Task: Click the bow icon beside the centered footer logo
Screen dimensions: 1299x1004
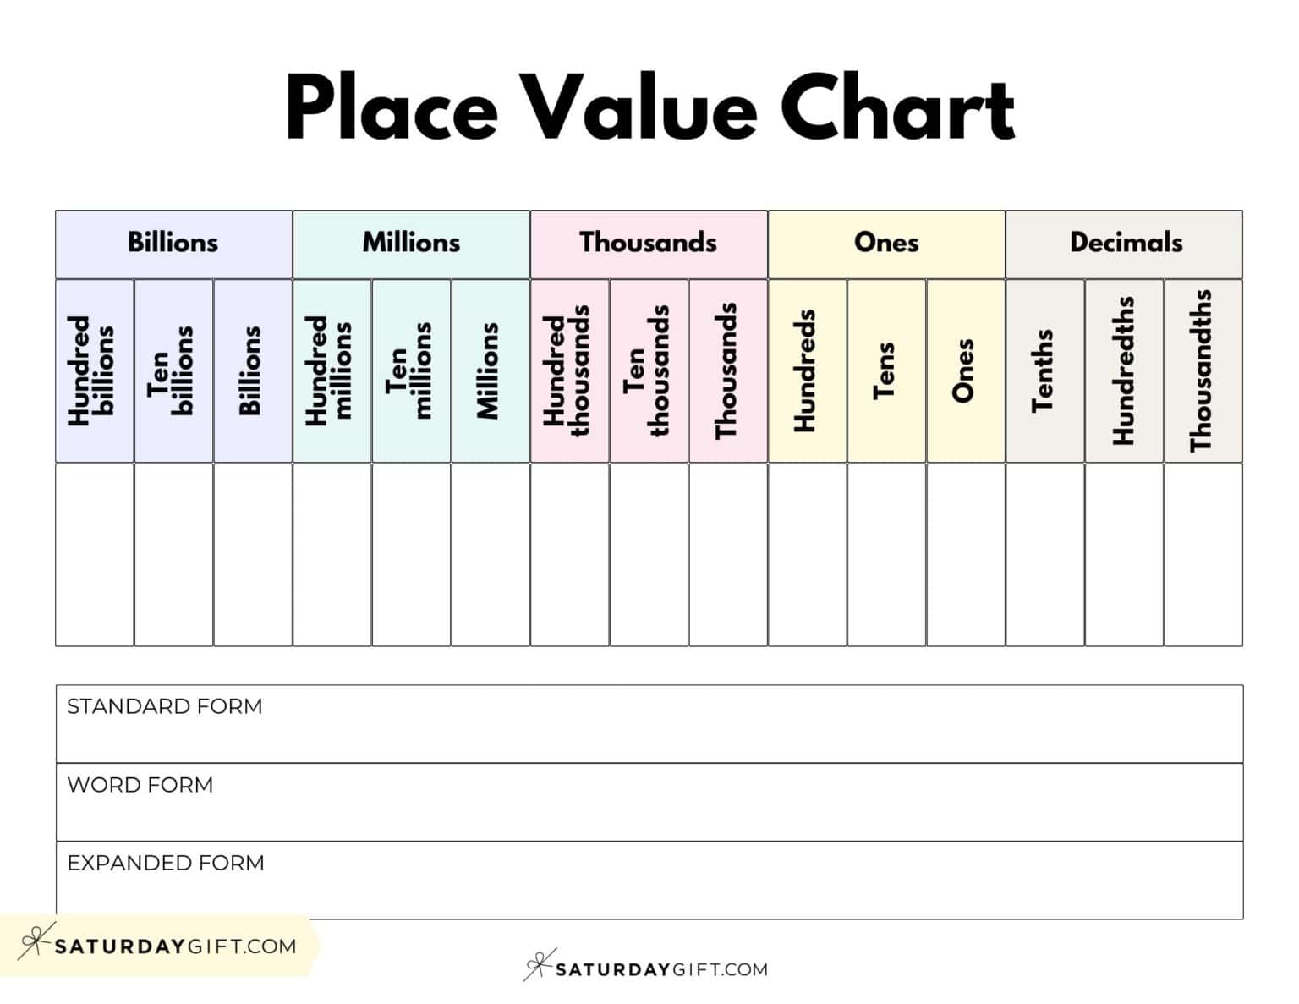Action: click(x=538, y=965)
